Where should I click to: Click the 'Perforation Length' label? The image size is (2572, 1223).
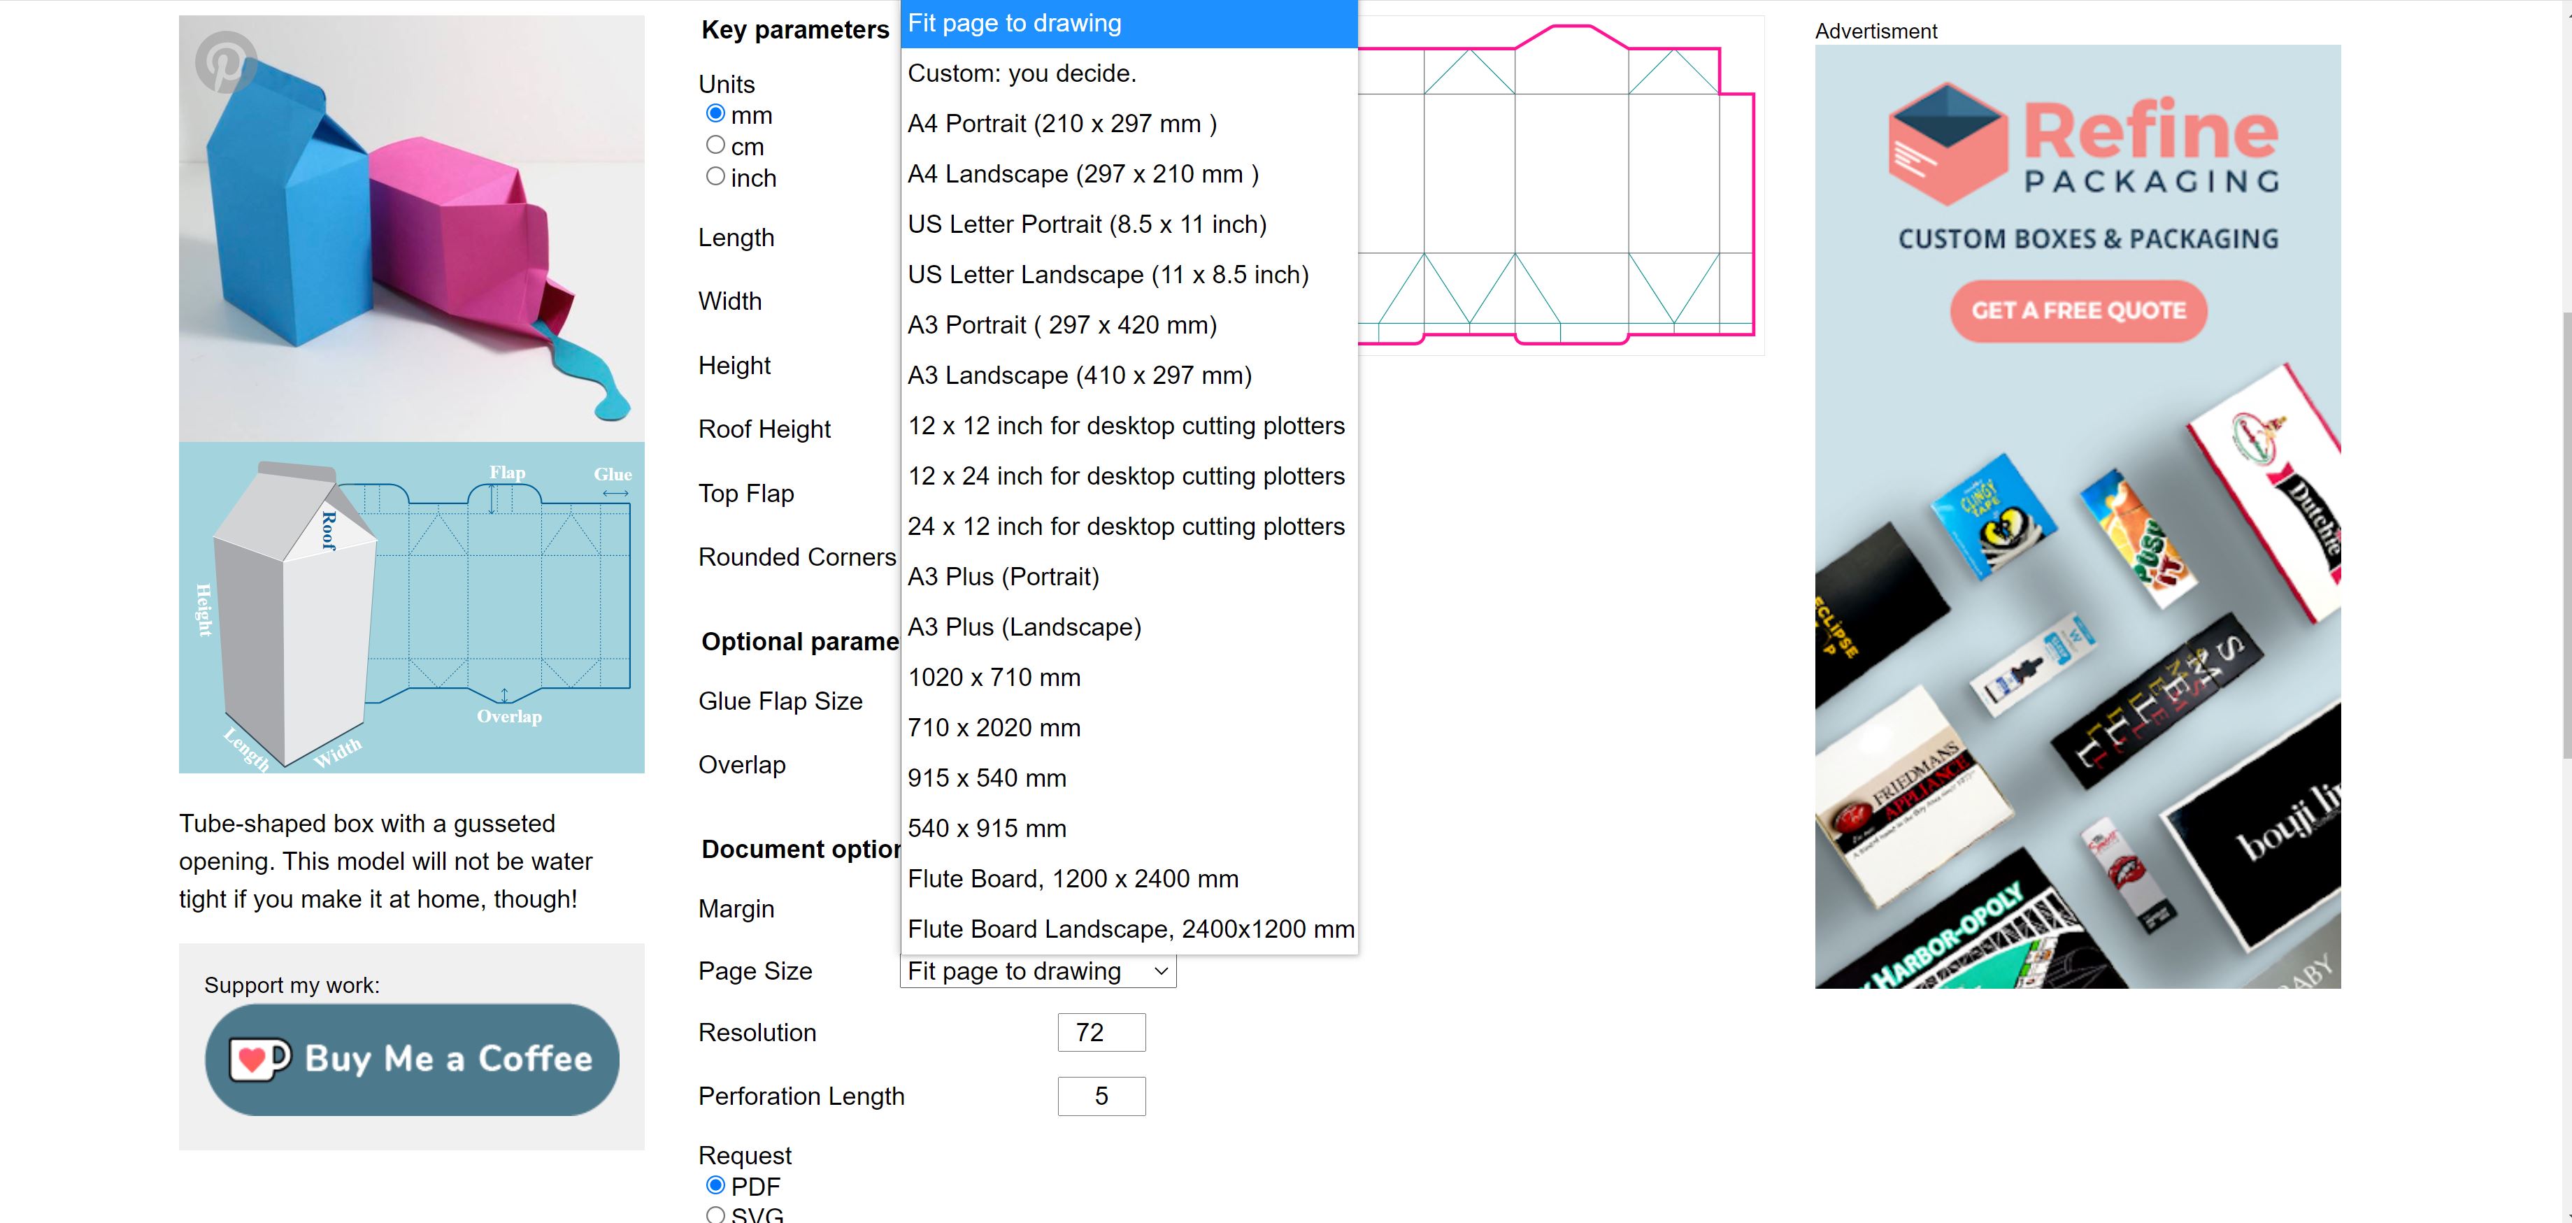pos(801,1096)
